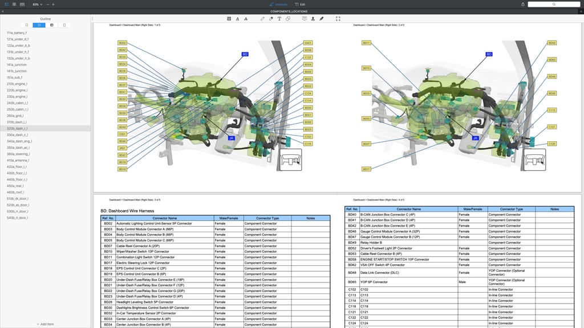Enter fullscreen presentation mode
584x328 pixels.
click(338, 18)
